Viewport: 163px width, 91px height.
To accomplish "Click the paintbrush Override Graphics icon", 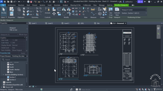I will pyautogui.click(x=84, y=11).
